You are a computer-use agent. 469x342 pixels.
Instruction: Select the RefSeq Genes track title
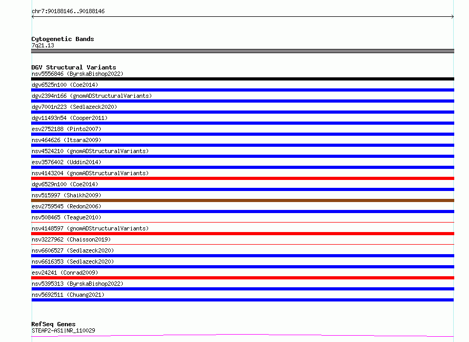[53, 324]
